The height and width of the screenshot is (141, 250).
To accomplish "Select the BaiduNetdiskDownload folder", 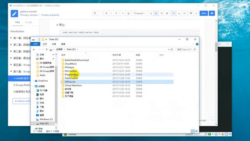I will coord(77,60).
